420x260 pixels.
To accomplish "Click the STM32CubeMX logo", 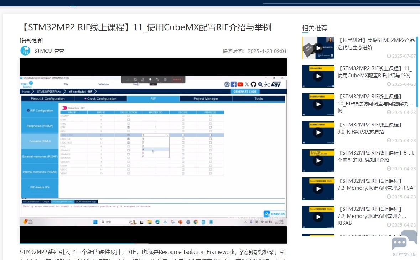I will click(27, 84).
